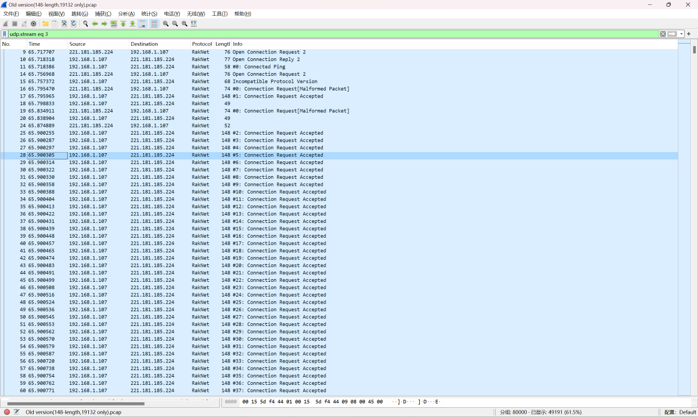This screenshot has width=698, height=417.
Task: Click the find packet magnifier icon
Action: click(x=86, y=24)
